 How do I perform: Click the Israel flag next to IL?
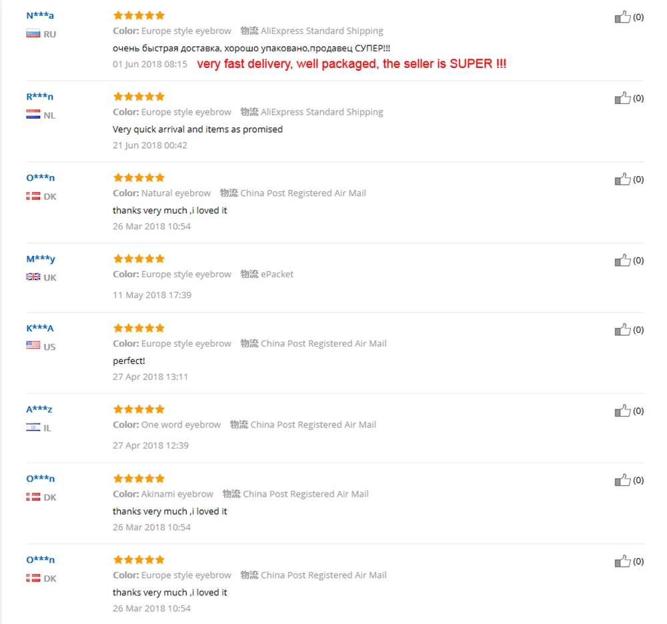click(x=33, y=427)
